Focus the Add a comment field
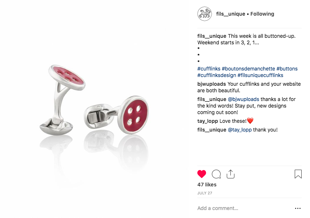The height and width of the screenshot is (218, 310). (245, 208)
